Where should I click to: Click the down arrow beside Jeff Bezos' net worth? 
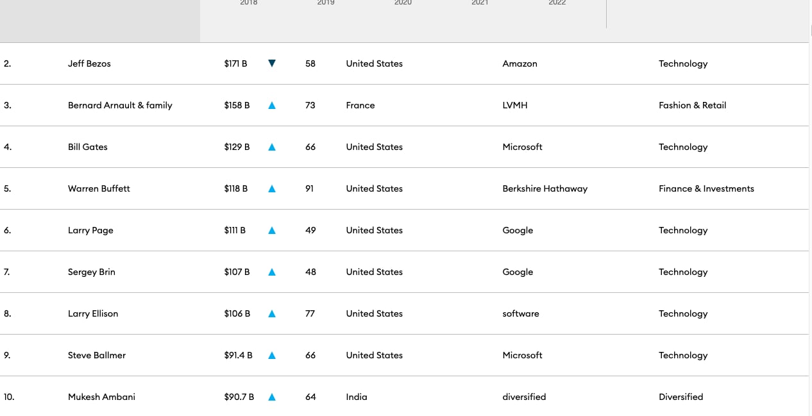(272, 63)
